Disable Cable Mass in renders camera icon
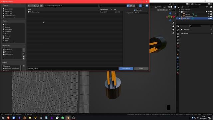The image size is (213, 120). click(211, 19)
